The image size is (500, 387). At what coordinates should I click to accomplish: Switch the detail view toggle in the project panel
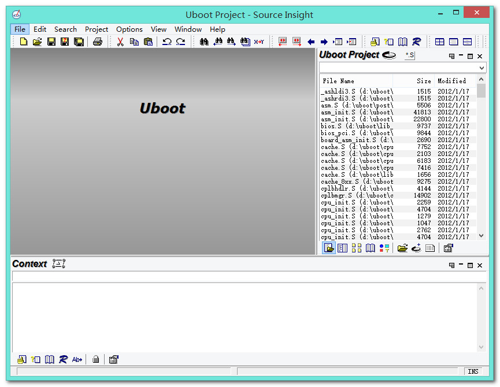coord(342,248)
